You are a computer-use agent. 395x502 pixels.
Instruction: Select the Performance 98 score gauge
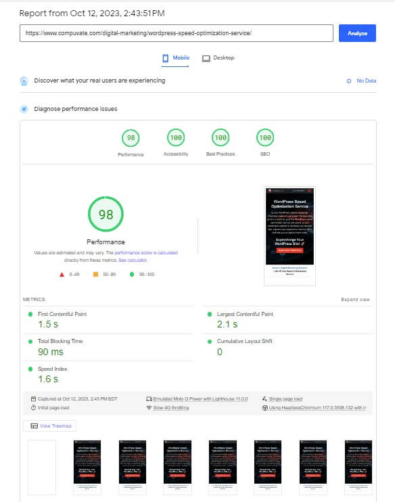[x=131, y=137]
